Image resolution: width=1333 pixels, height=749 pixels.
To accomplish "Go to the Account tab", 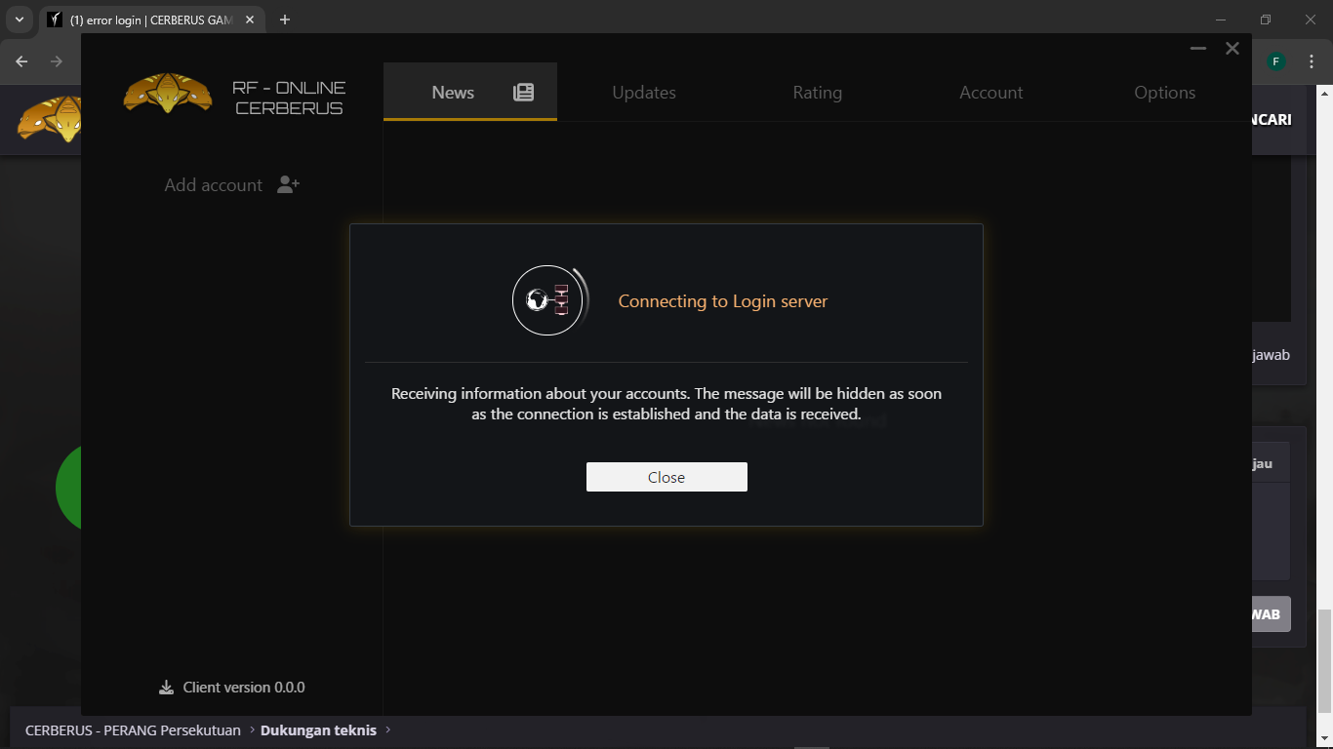I will 991,93.
